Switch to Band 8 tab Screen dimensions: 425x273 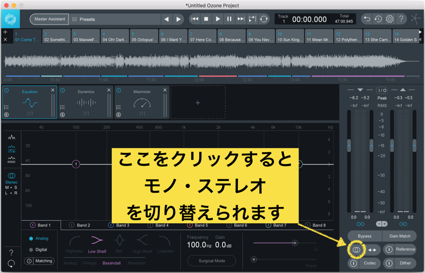pyautogui.click(x=316, y=225)
